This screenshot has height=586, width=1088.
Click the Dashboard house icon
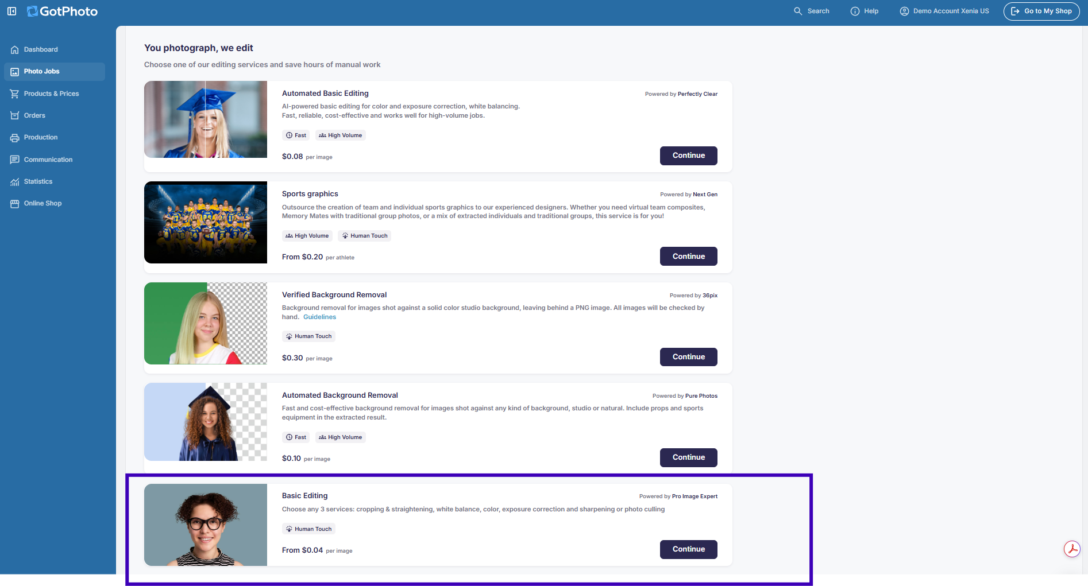pyautogui.click(x=15, y=50)
